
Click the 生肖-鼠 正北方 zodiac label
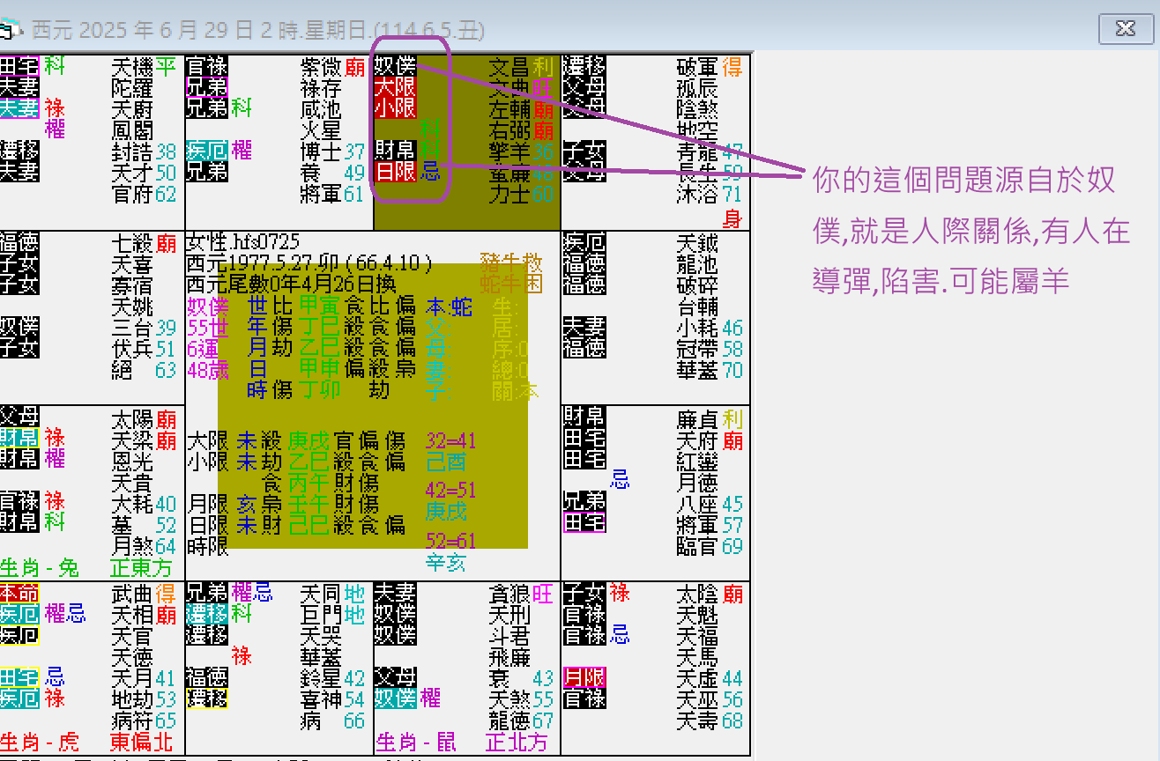[x=461, y=743]
